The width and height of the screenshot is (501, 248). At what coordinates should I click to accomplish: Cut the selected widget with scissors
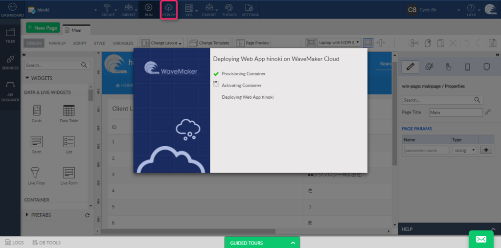(x=415, y=43)
